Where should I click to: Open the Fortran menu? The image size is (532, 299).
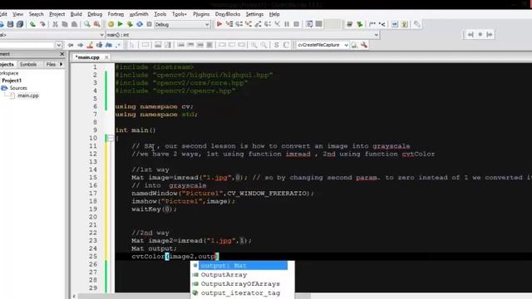click(x=116, y=14)
